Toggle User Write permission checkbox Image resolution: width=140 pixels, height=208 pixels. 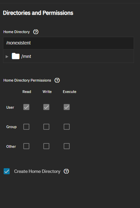click(46, 107)
